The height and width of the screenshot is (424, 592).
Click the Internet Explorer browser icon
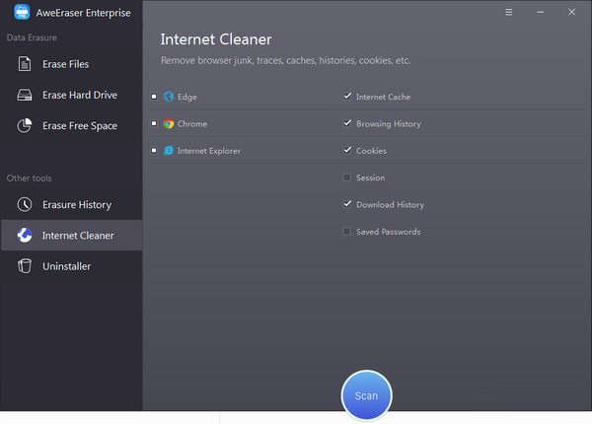click(x=169, y=151)
